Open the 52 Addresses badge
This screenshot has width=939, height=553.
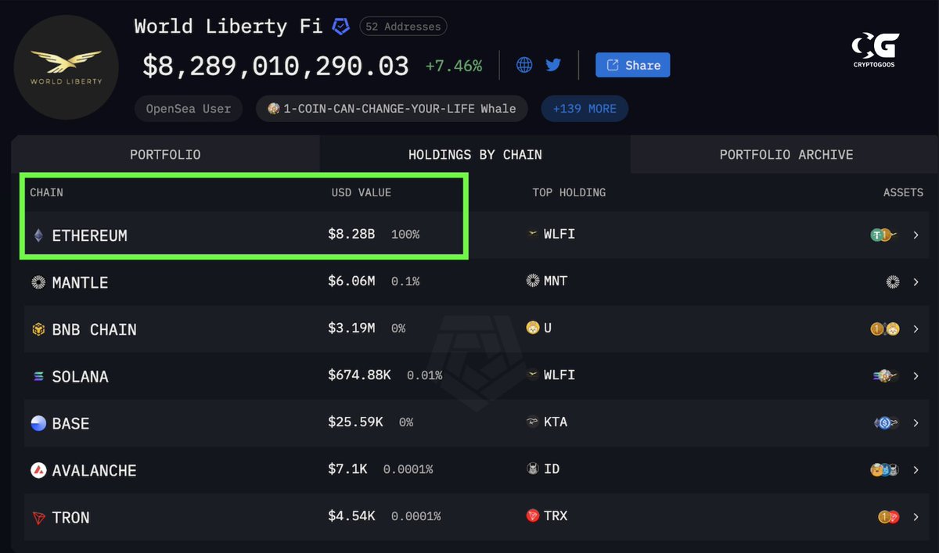pos(404,27)
